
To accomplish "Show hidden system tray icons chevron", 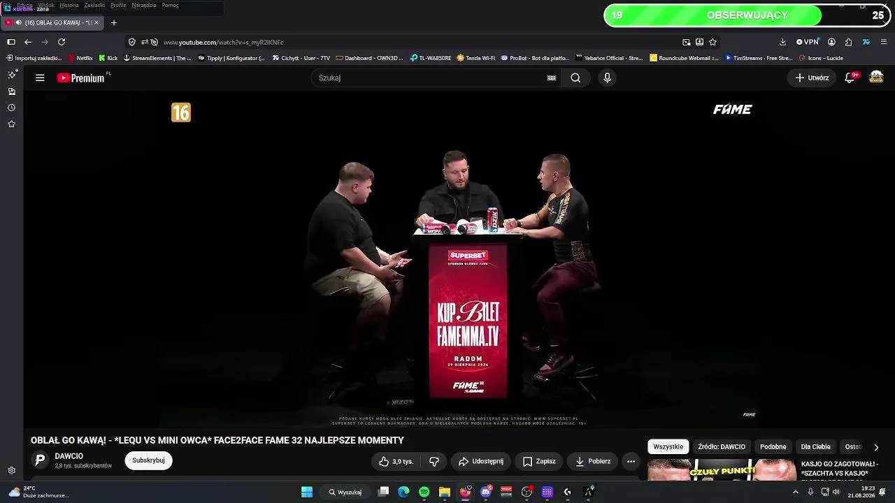I will coord(795,492).
